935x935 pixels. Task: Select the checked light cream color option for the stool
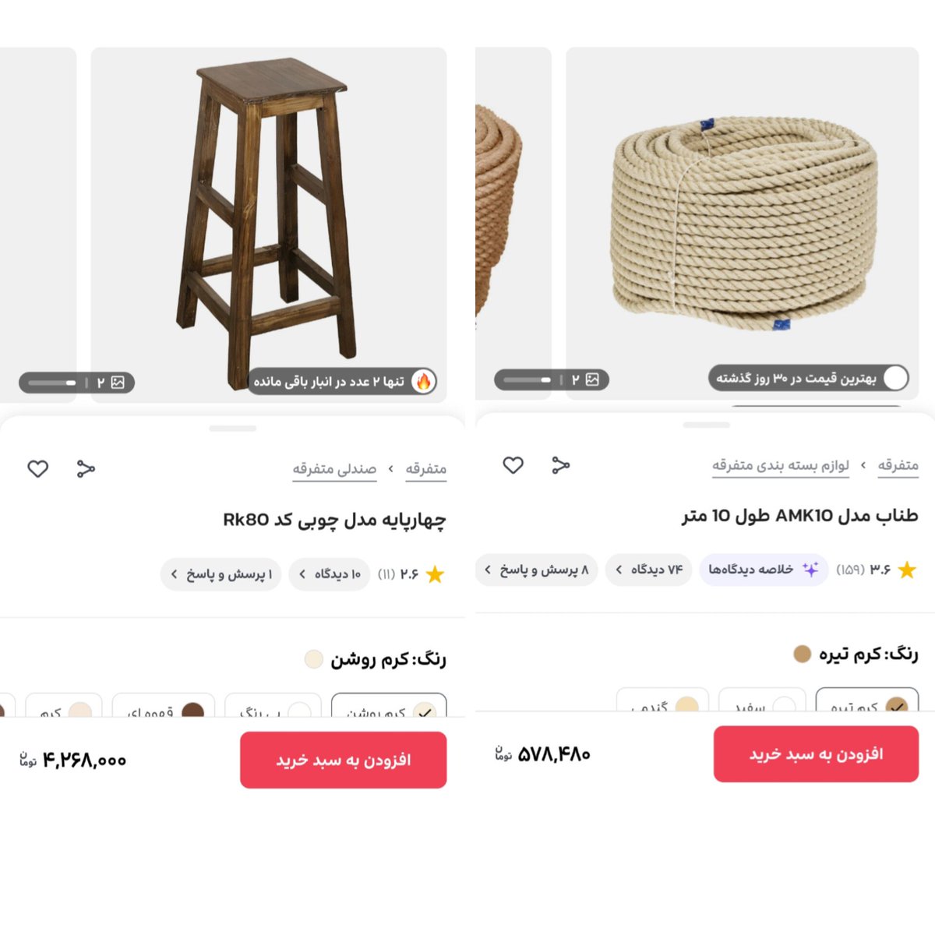point(389,705)
